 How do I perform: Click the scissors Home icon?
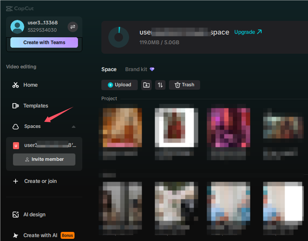point(16,85)
